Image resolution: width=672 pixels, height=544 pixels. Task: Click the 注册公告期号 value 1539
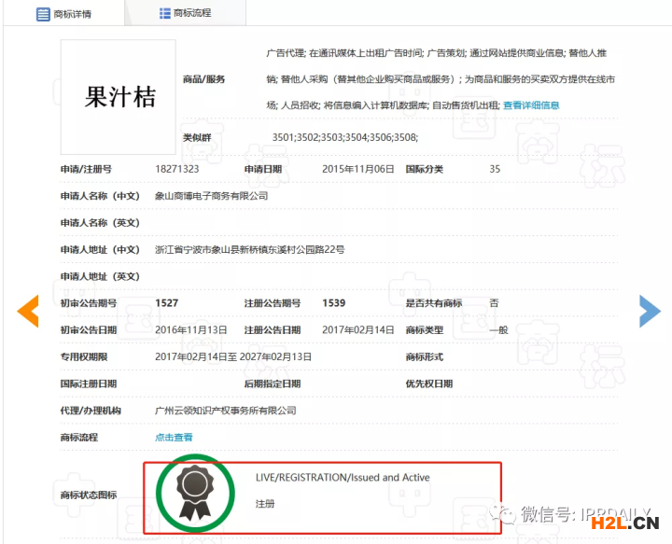[x=333, y=303]
